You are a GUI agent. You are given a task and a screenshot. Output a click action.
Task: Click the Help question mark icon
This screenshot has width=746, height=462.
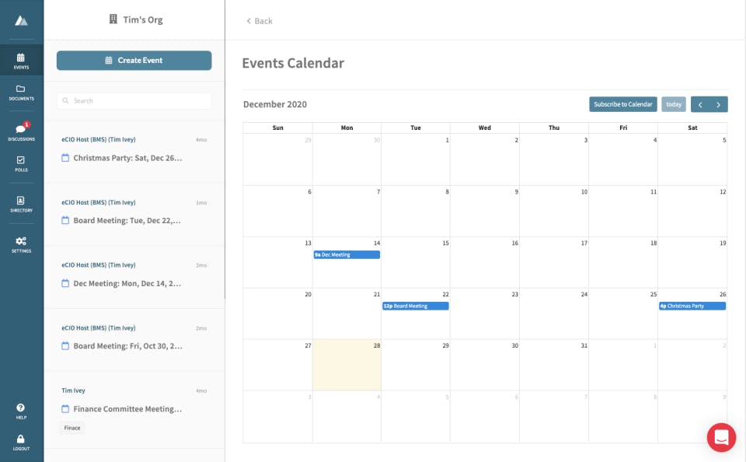21,411
